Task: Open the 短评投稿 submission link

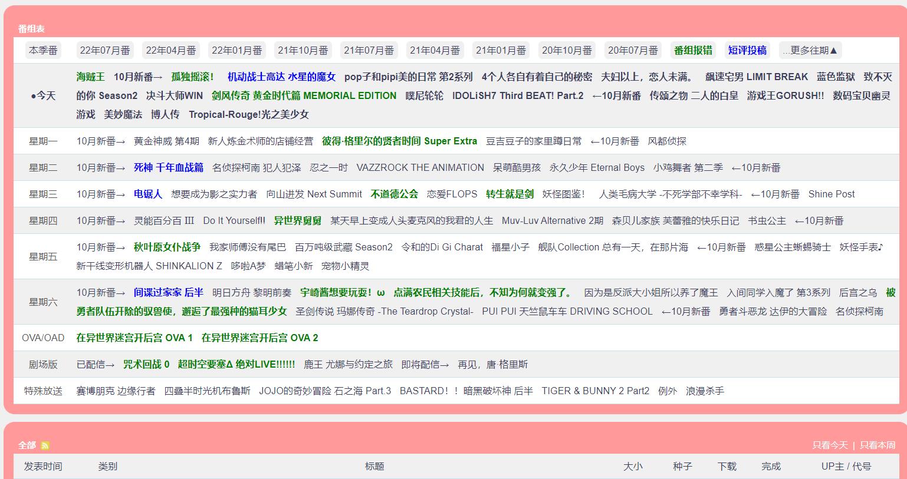Action: click(748, 50)
